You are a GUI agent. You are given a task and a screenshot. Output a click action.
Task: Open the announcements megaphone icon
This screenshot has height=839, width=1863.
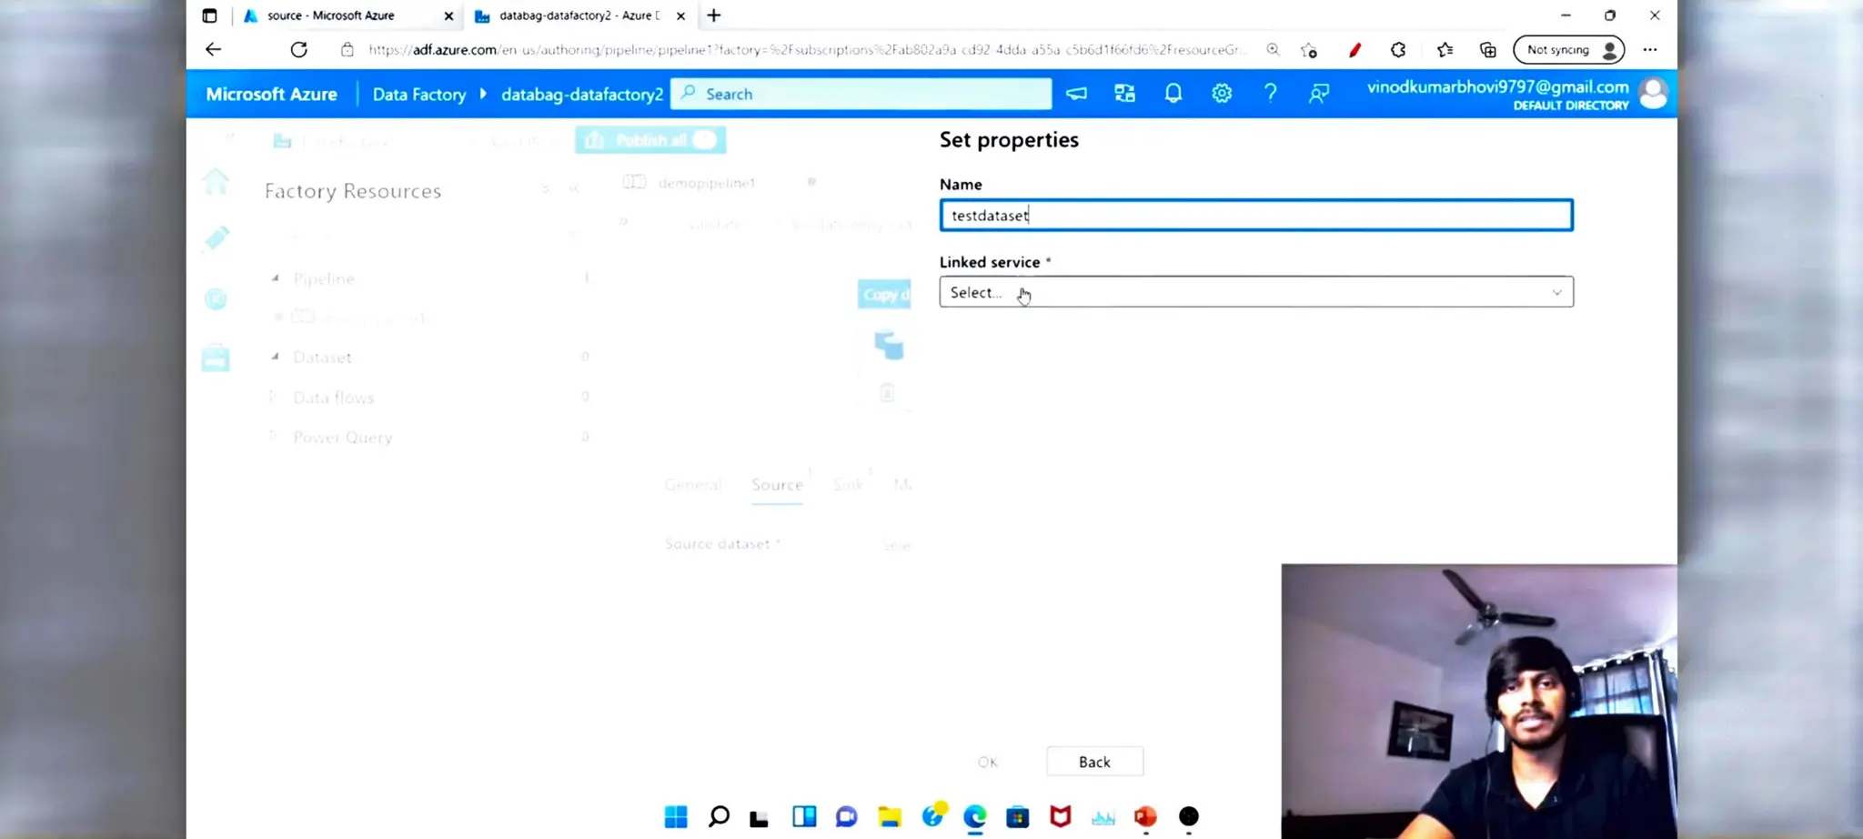pyautogui.click(x=1076, y=94)
